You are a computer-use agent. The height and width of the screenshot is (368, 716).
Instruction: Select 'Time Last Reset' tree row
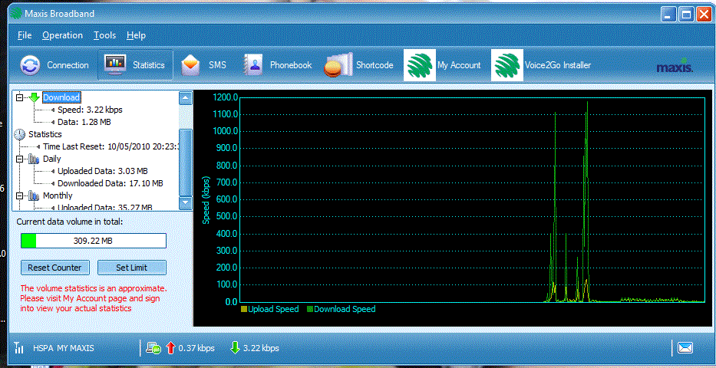pyautogui.click(x=110, y=147)
